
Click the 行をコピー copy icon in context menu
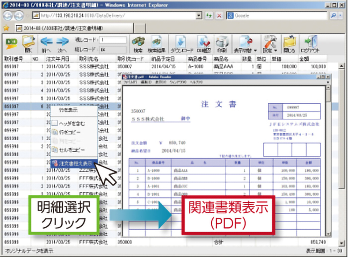coord(55,132)
